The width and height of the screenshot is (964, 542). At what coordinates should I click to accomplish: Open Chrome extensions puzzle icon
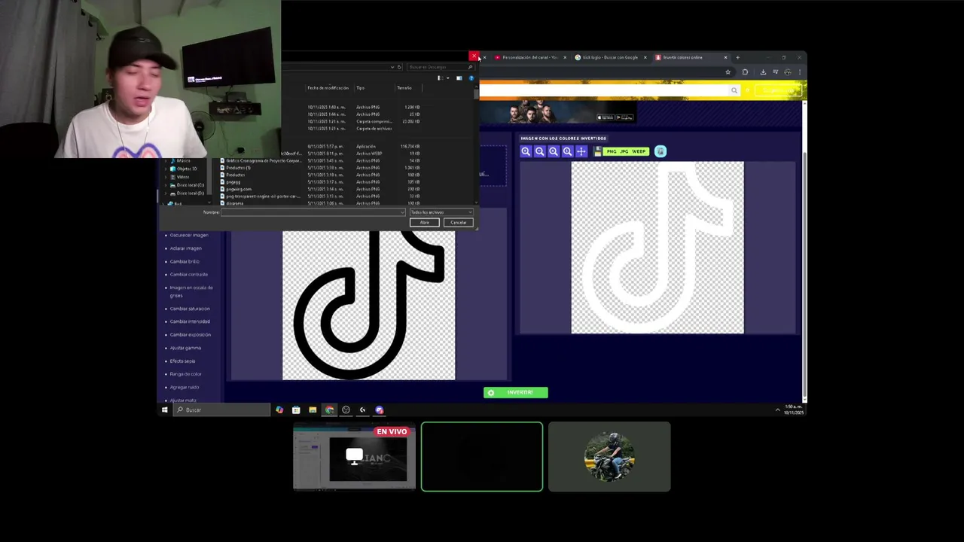(x=745, y=72)
